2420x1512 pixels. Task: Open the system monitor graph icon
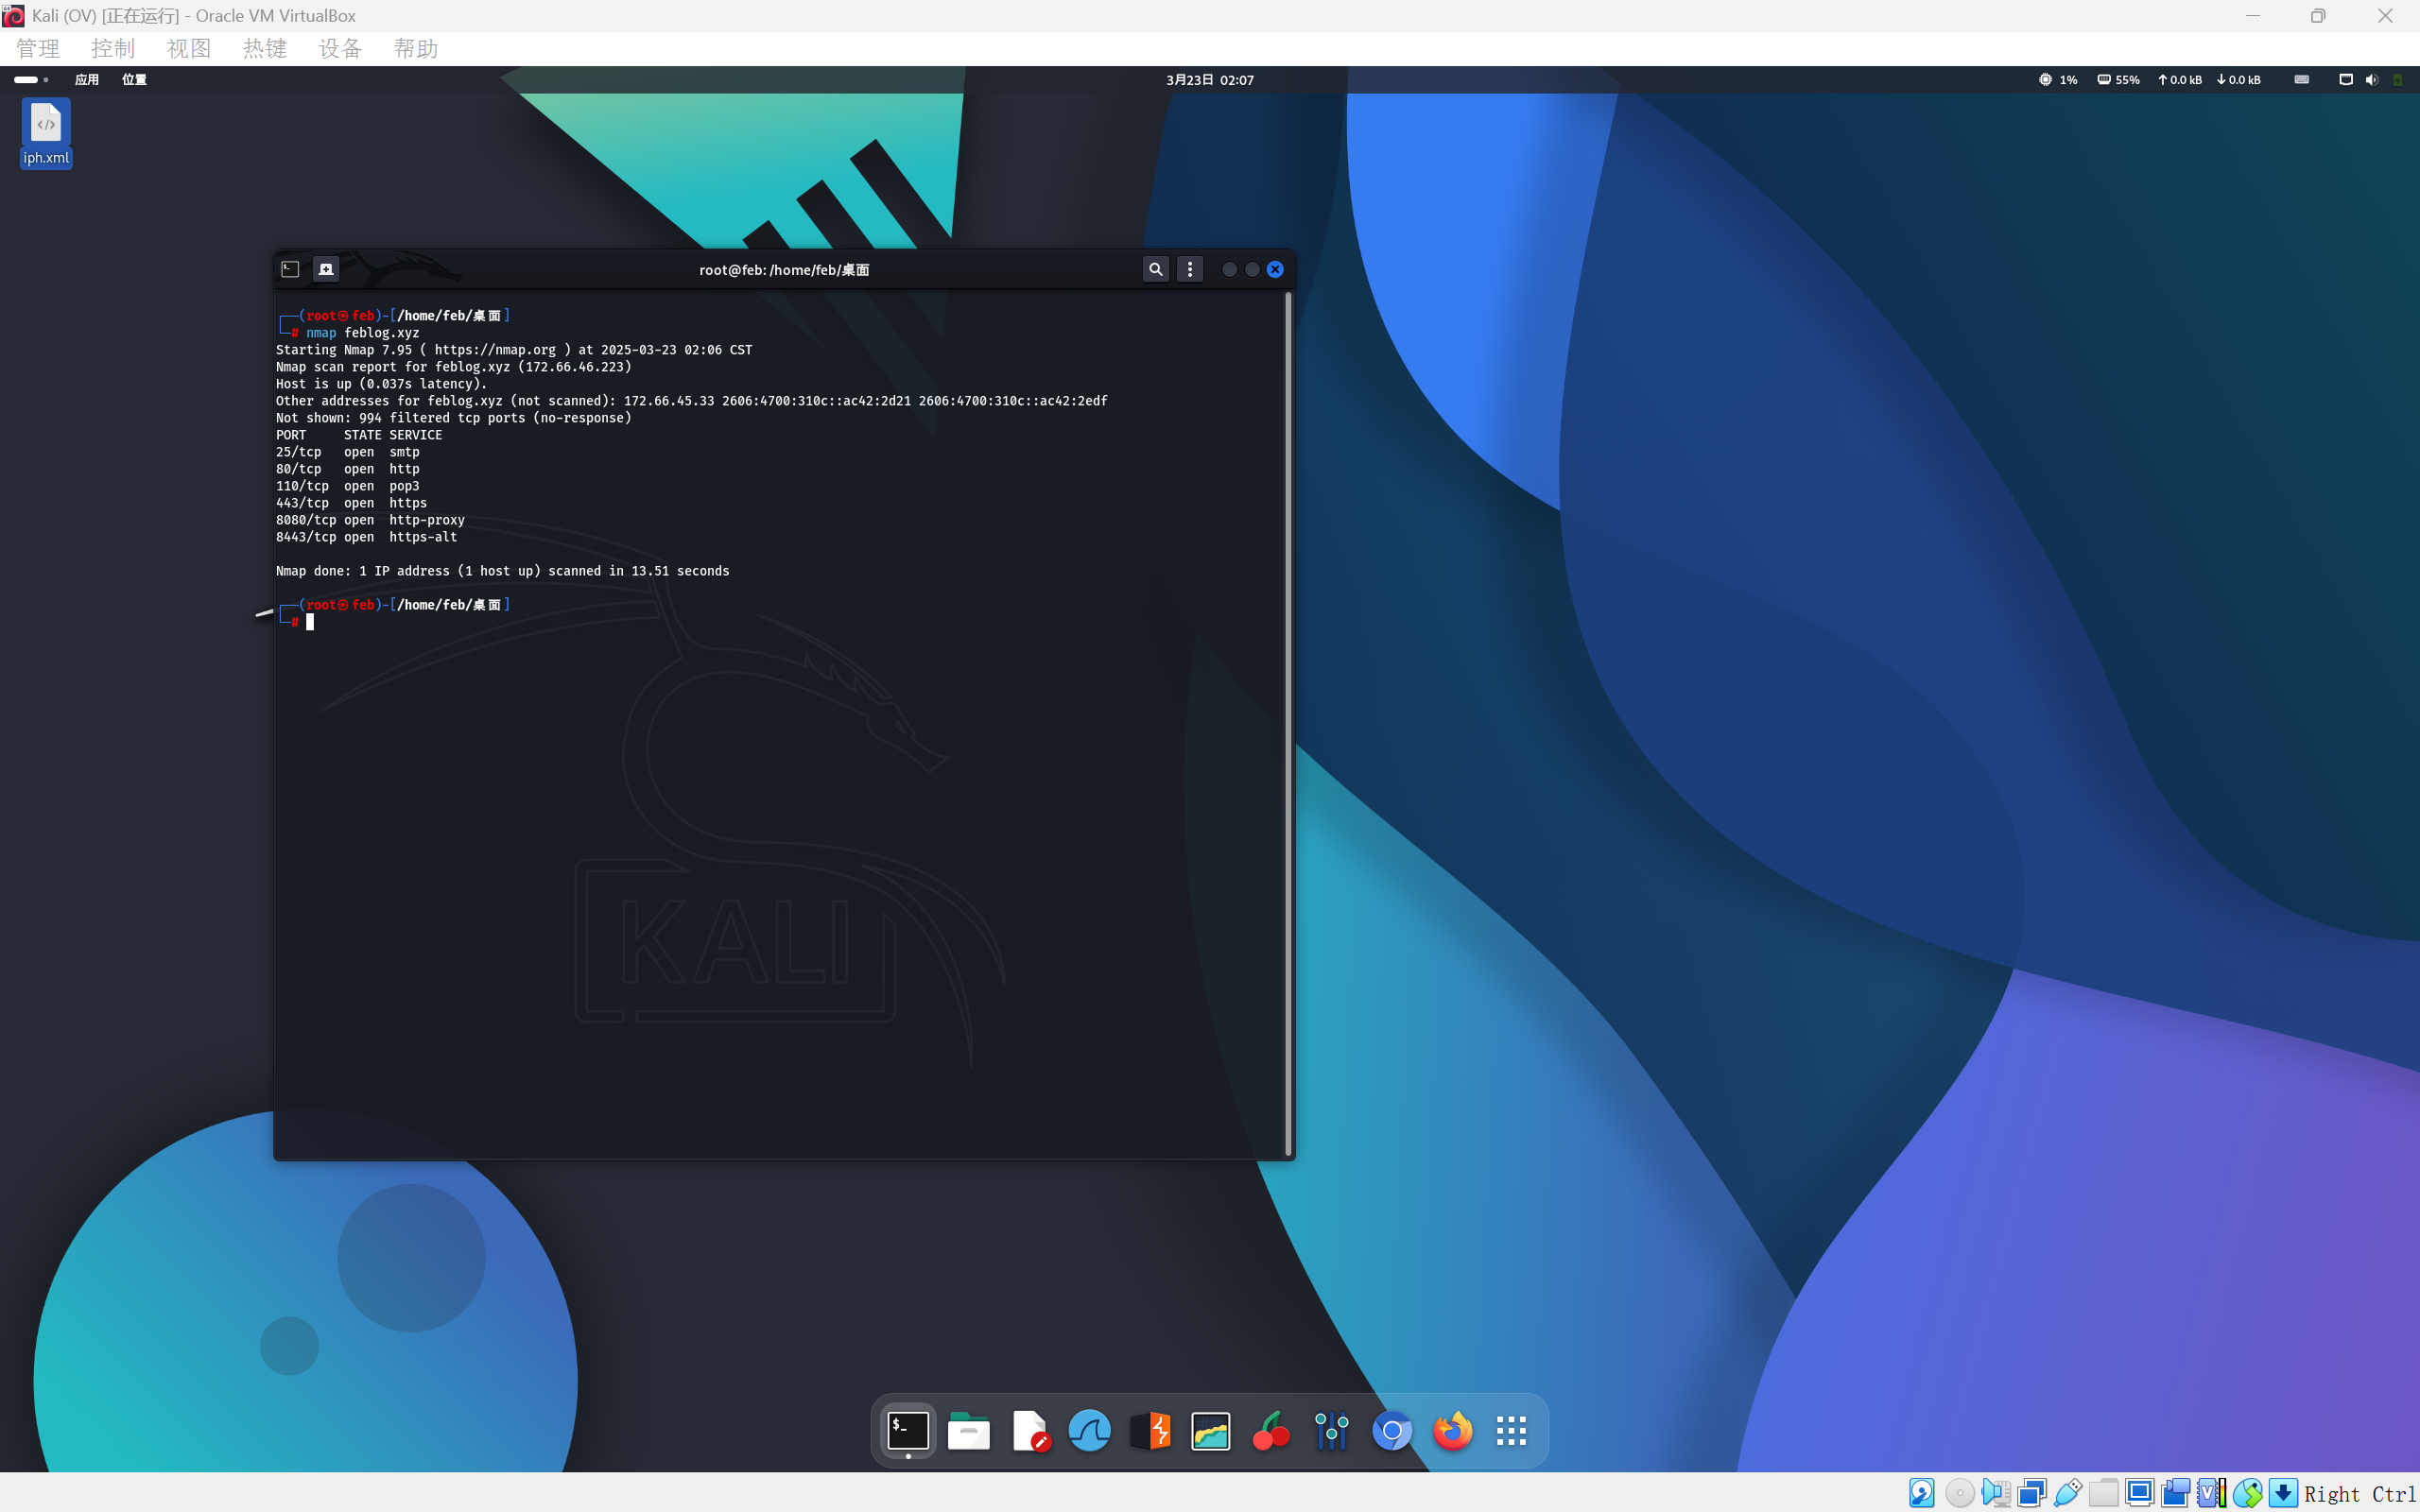click(x=1210, y=1431)
